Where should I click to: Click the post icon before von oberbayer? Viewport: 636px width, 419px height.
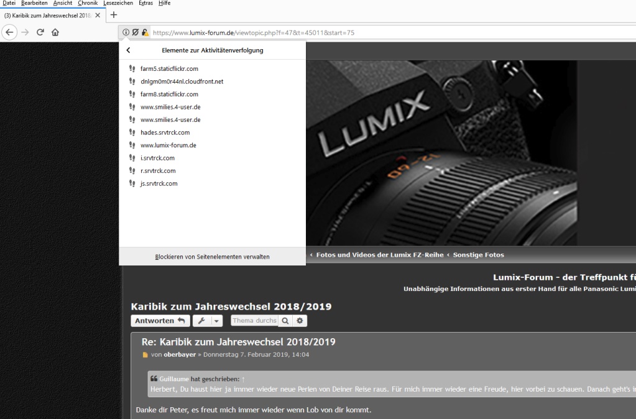145,355
